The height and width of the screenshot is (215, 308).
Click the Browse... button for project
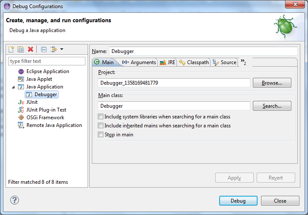[x=272, y=83]
